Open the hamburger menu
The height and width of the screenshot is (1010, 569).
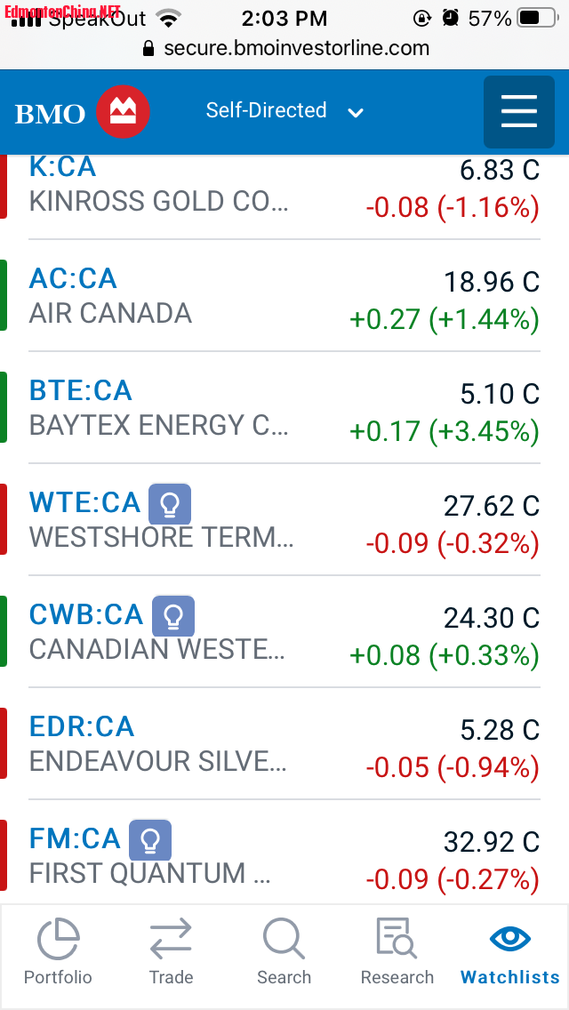(x=519, y=112)
